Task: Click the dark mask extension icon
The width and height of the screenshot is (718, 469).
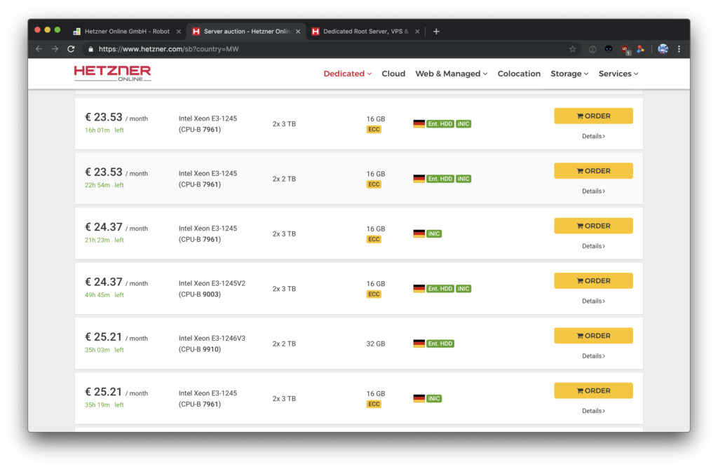Action: [x=609, y=49]
